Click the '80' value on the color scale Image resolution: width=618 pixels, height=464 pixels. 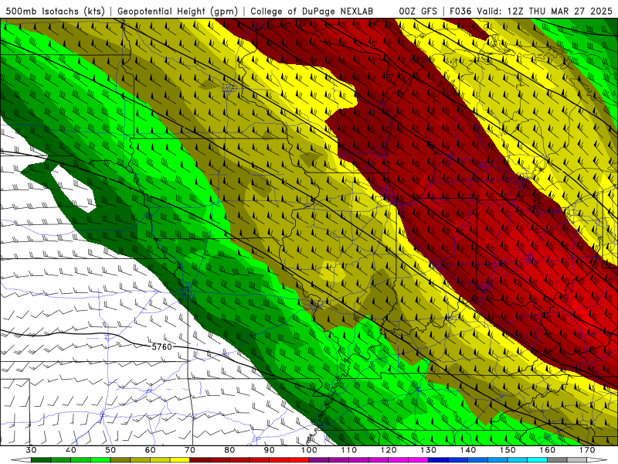click(x=229, y=450)
